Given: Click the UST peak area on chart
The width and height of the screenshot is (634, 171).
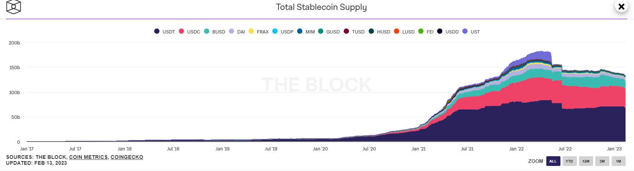Looking at the screenshot, I should point(541,56).
